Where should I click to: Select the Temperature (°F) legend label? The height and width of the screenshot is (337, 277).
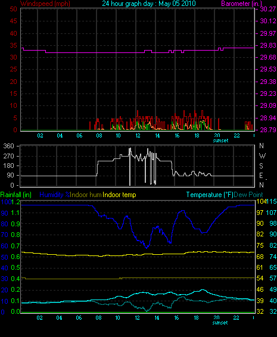[x=210, y=195]
